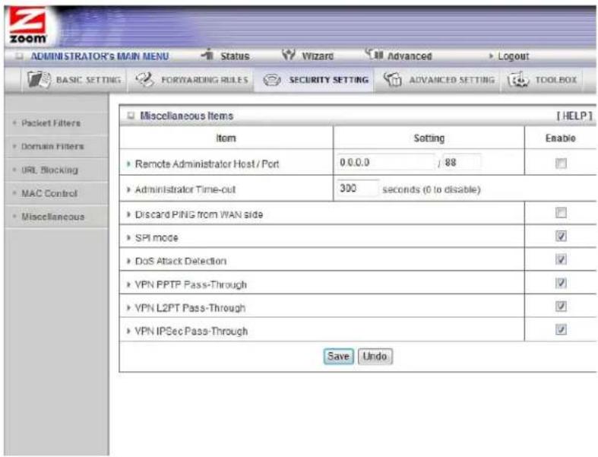Focus the remote host IP field 0.0.0.0
Screen dimensions: 598x457
point(385,162)
